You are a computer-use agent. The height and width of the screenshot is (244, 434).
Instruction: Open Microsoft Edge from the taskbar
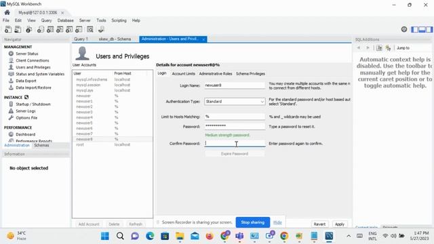click(150, 236)
